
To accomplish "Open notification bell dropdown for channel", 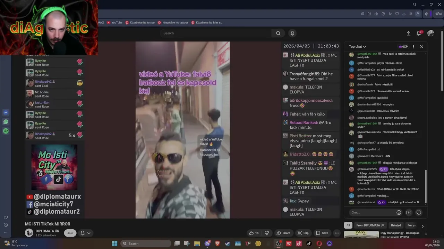I will pyautogui.click(x=85, y=233).
